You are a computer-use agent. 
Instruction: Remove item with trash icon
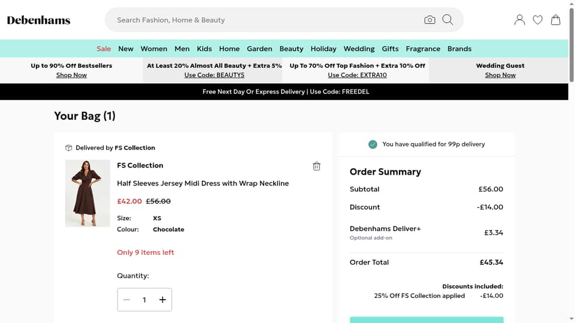316,166
